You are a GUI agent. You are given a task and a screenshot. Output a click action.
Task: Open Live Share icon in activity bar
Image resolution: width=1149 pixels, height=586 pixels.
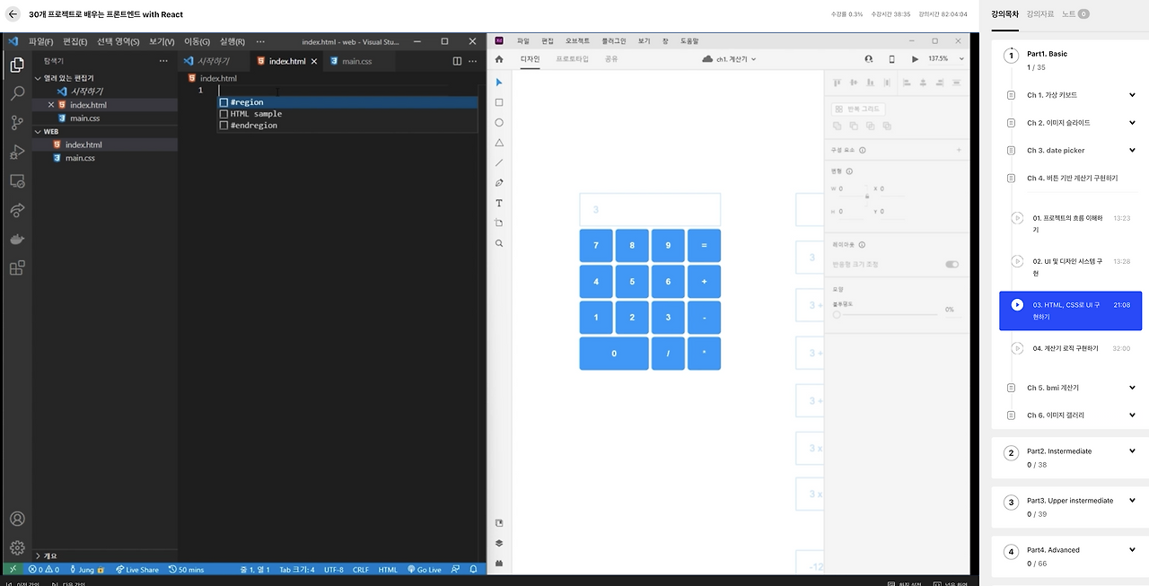click(x=17, y=210)
